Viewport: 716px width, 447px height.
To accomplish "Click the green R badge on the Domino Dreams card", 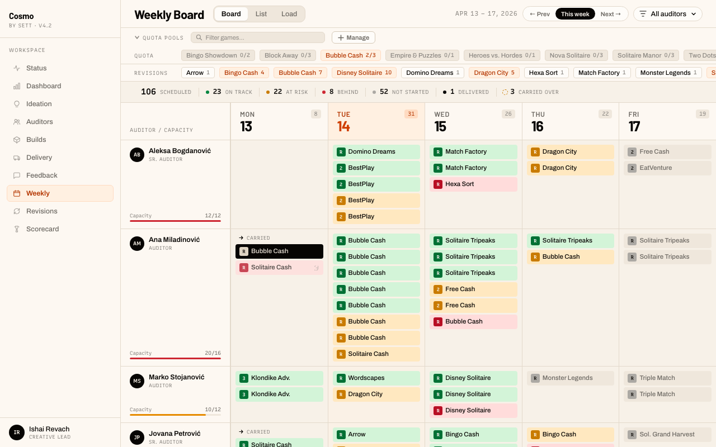I will [341, 151].
